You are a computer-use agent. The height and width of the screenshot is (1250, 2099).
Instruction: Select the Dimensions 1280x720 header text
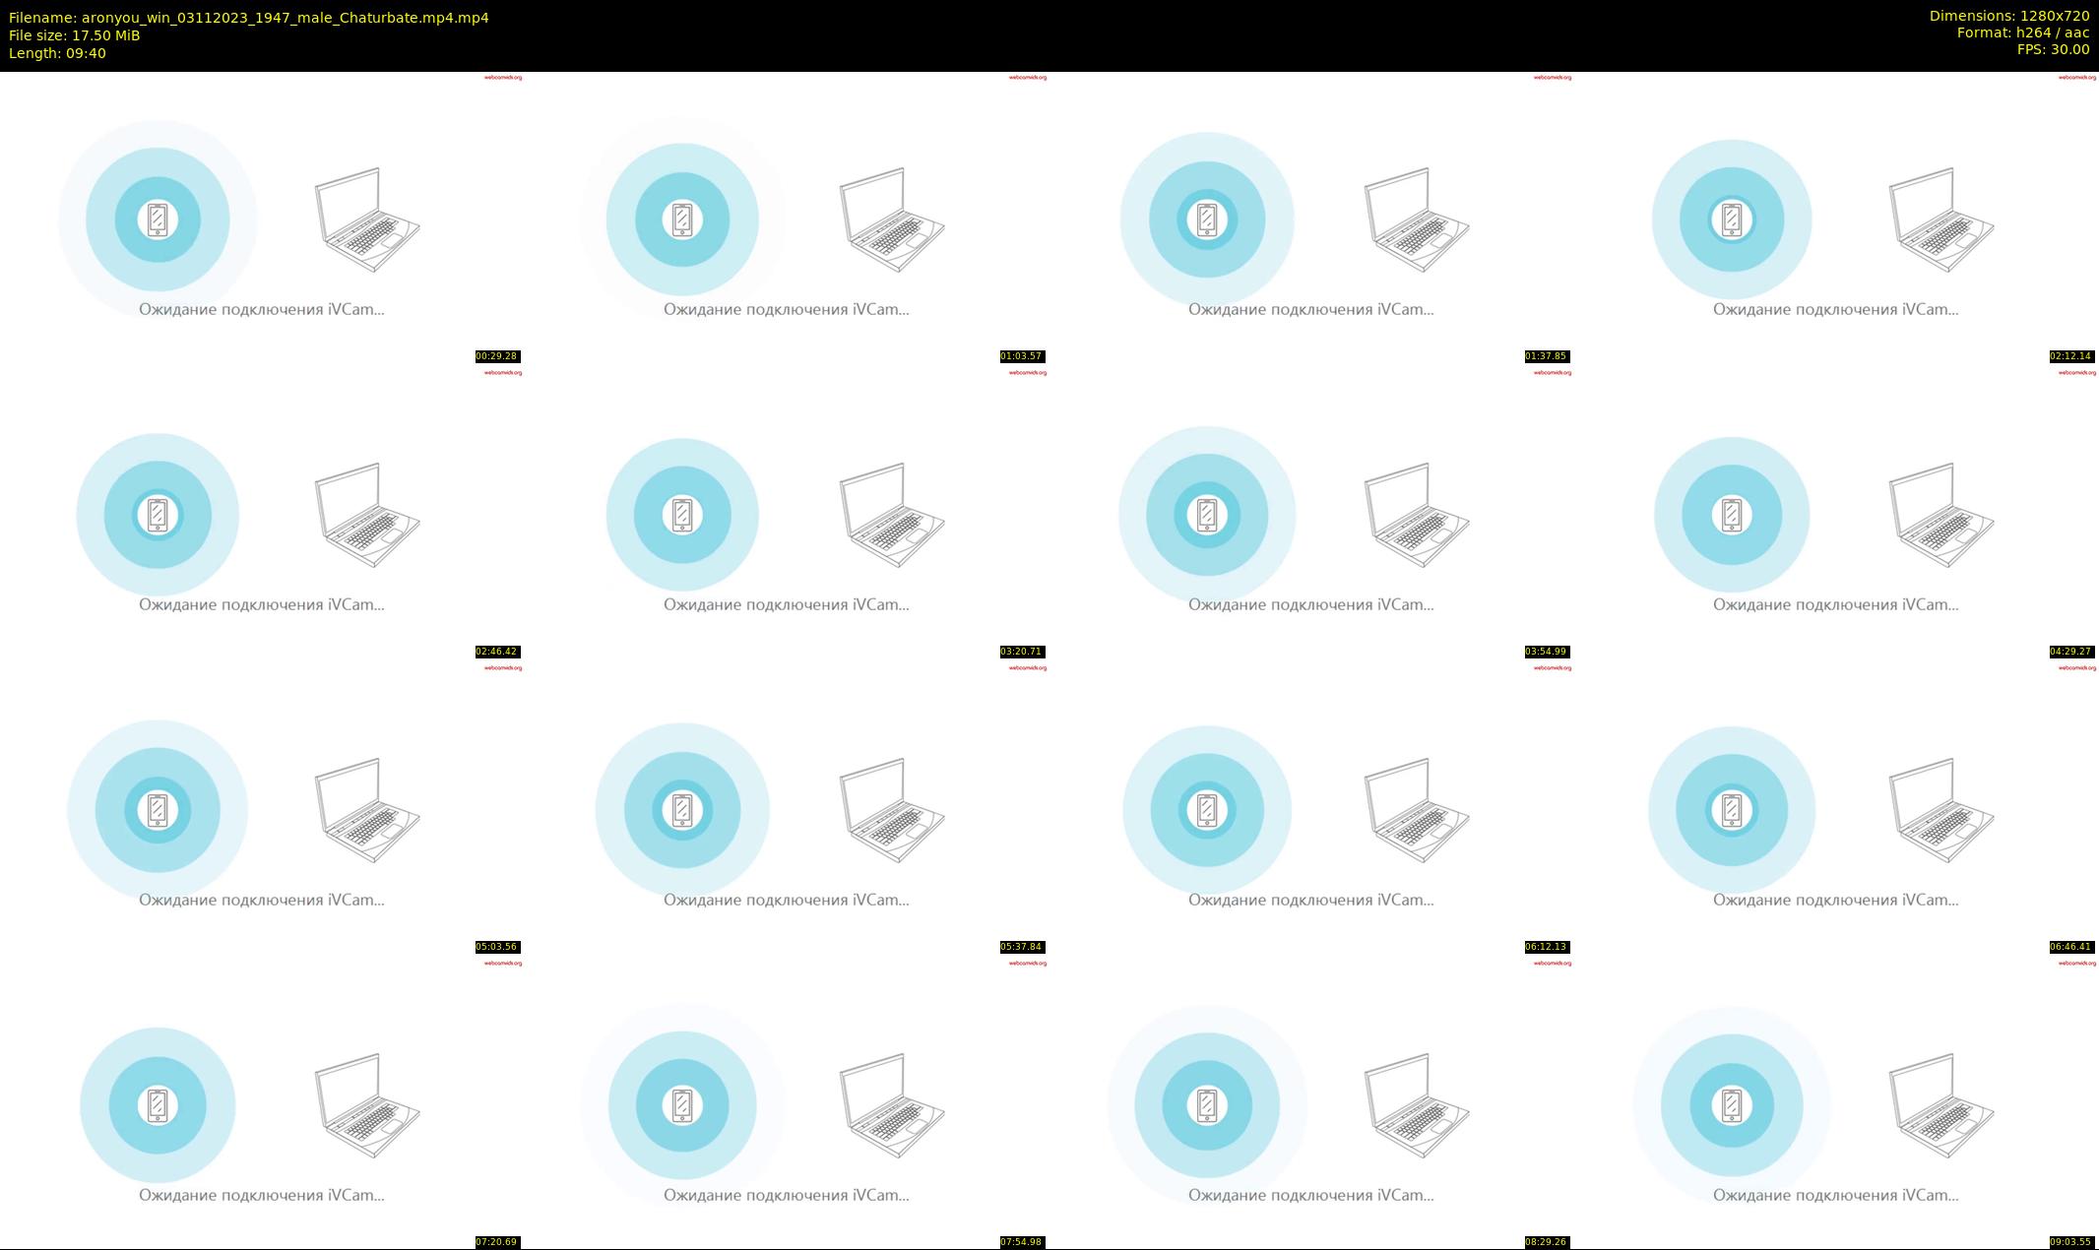click(x=2009, y=16)
